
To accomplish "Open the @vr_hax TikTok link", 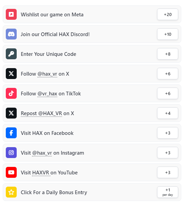I will (x=47, y=94).
